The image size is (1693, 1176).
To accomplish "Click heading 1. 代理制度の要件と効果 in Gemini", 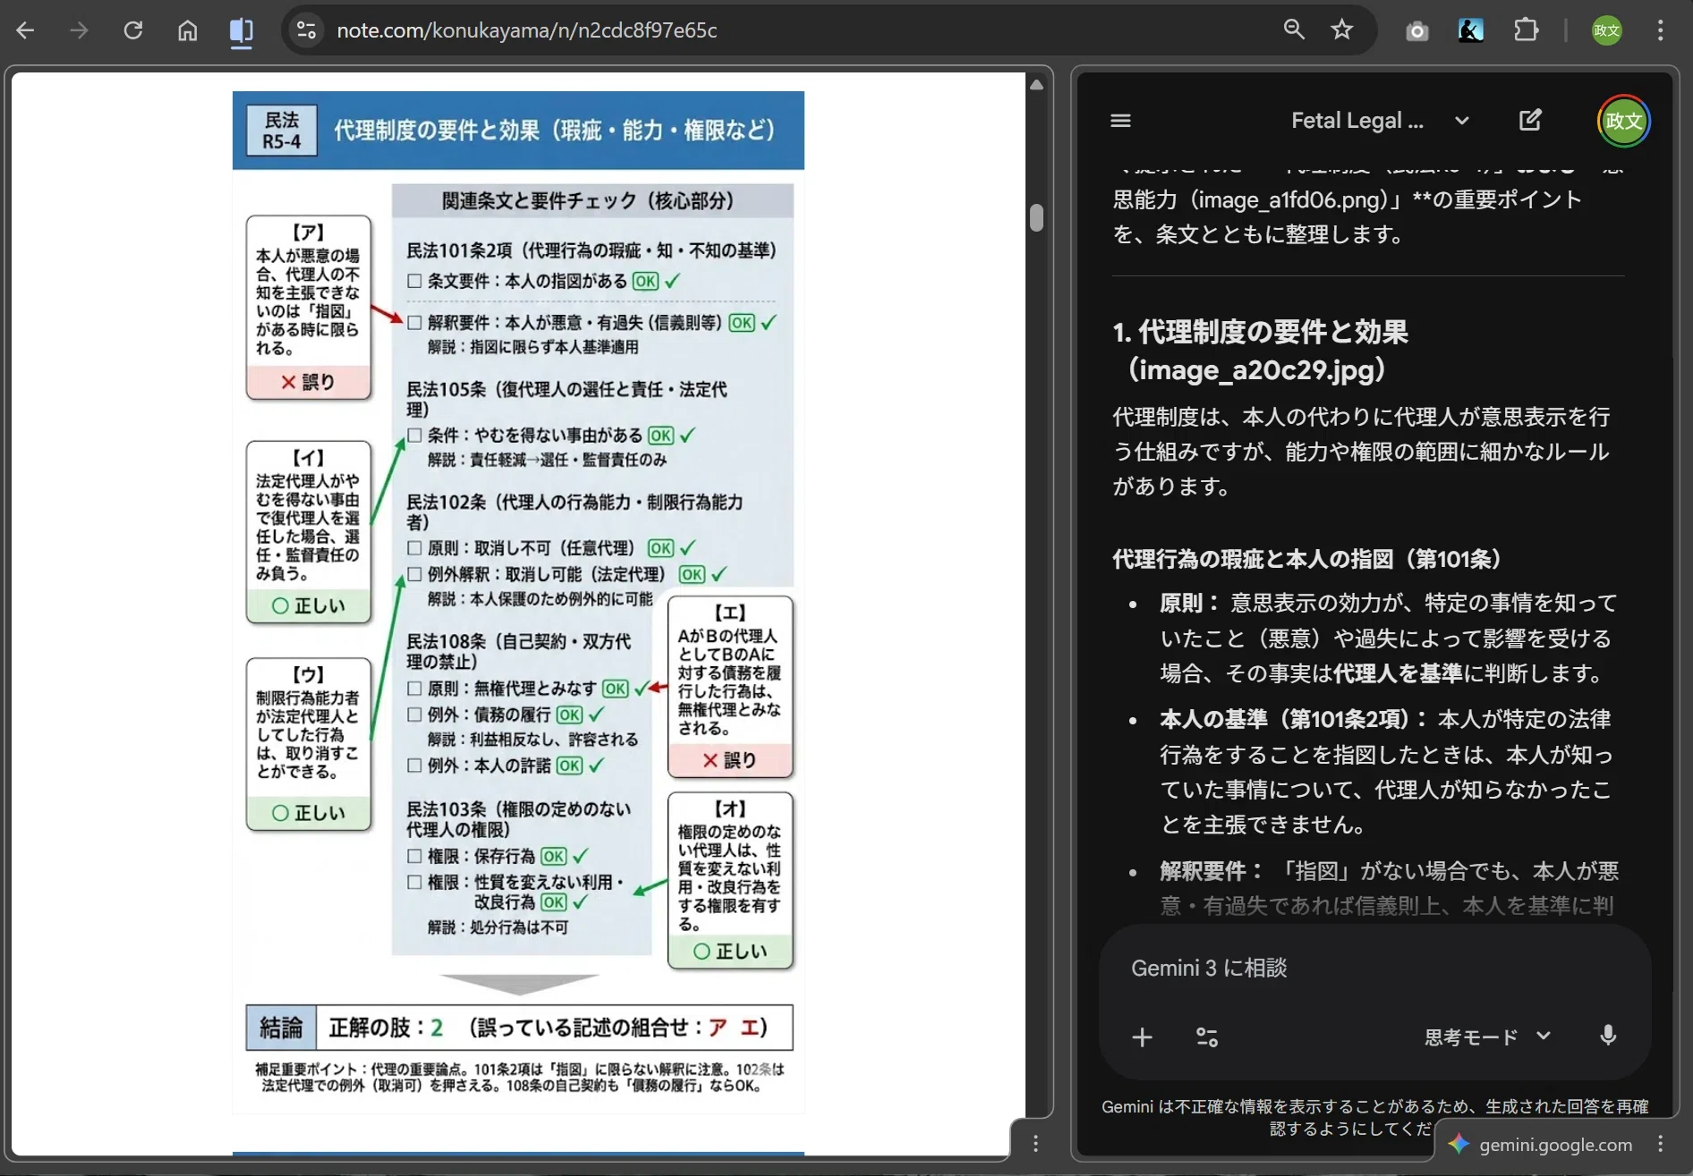I will point(1261,351).
